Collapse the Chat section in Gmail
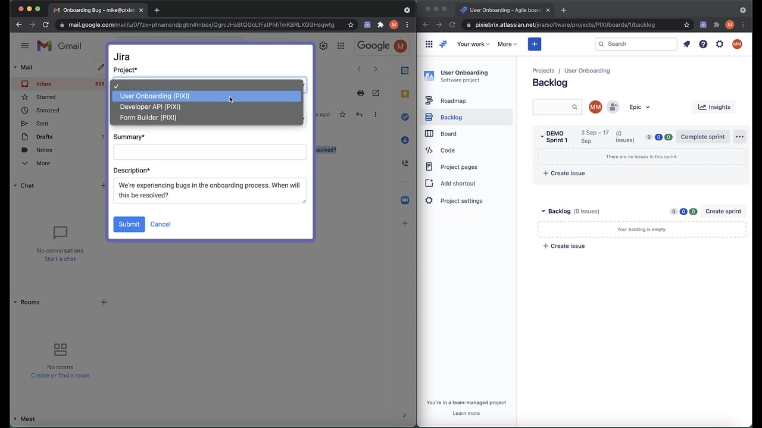The width and height of the screenshot is (762, 428). pos(15,185)
